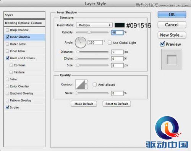This screenshot has height=151, width=191.
Task: Select the Bevel and Emboss label
Action: 22,58
